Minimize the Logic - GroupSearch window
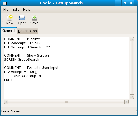 [118, 3]
